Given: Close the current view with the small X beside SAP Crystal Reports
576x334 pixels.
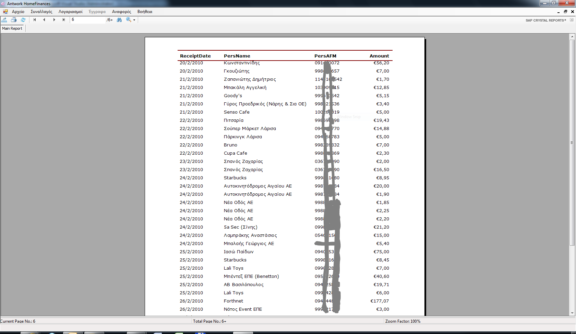Looking at the screenshot, I should tap(572, 20).
